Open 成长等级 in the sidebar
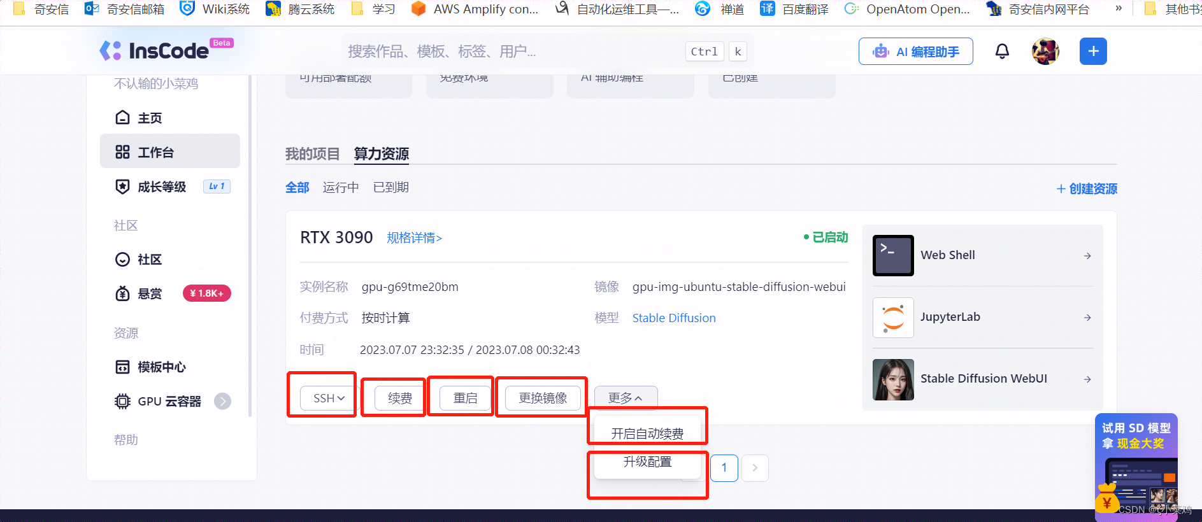The width and height of the screenshot is (1202, 522). [x=170, y=187]
